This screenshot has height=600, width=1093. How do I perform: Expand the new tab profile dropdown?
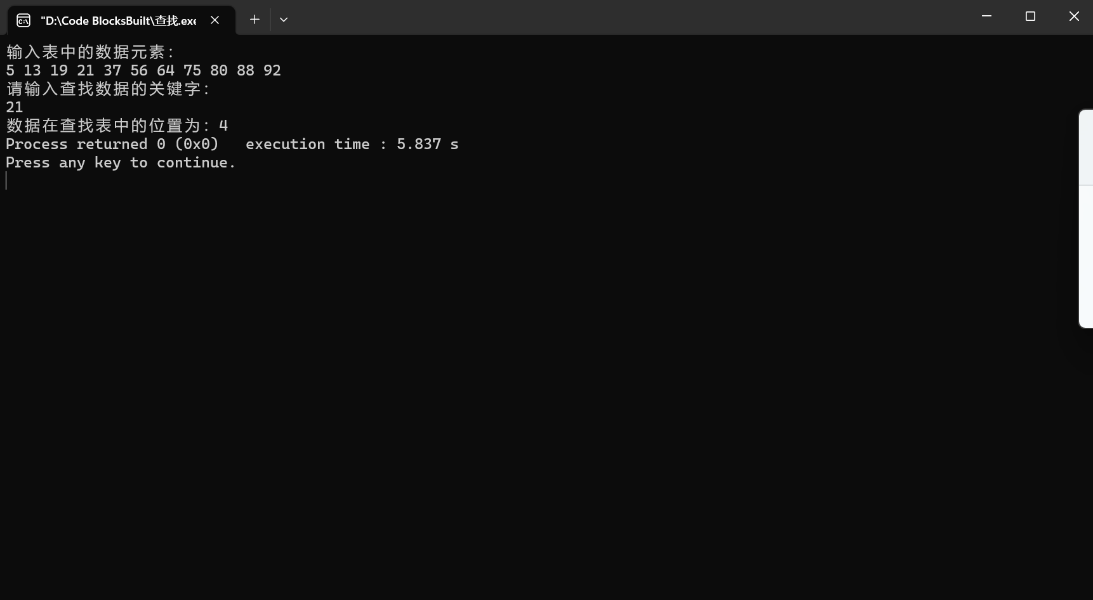coord(284,20)
